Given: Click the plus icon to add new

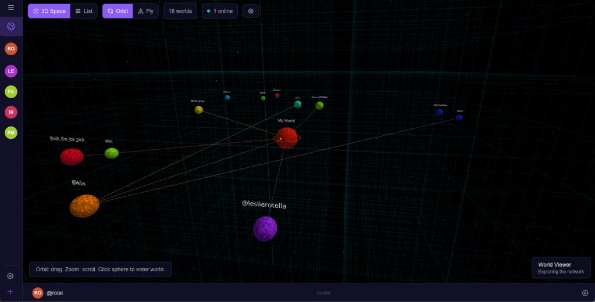Looking at the screenshot, I should 10,292.
